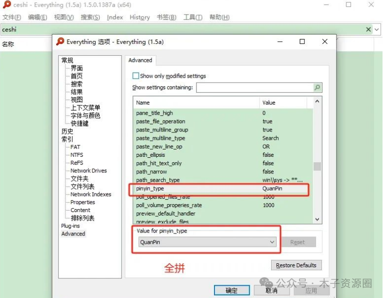Open the 工具(T) menu
This screenshot has height=298, width=384.
(x=193, y=17)
